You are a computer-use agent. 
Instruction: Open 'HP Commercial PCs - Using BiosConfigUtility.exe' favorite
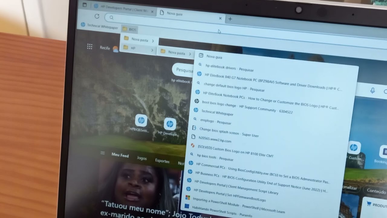click(259, 173)
